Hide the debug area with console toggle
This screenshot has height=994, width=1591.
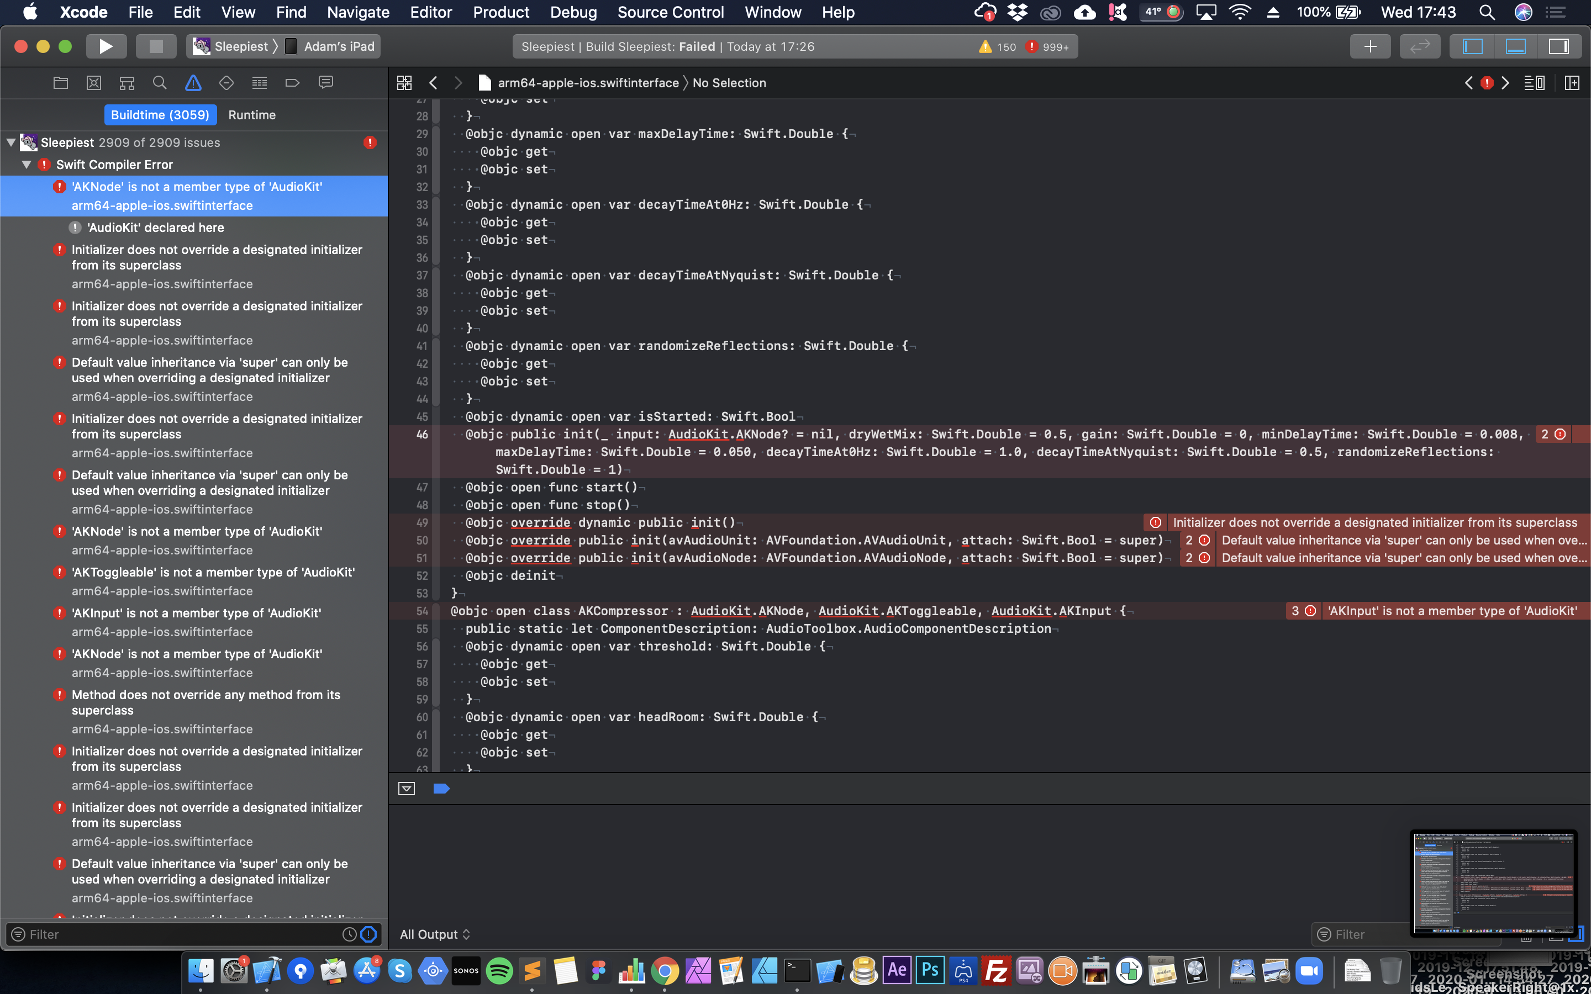coord(406,788)
